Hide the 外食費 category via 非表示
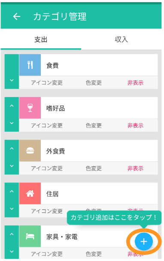Image resolution: width=164 pixels, height=261 pixels. (135, 168)
